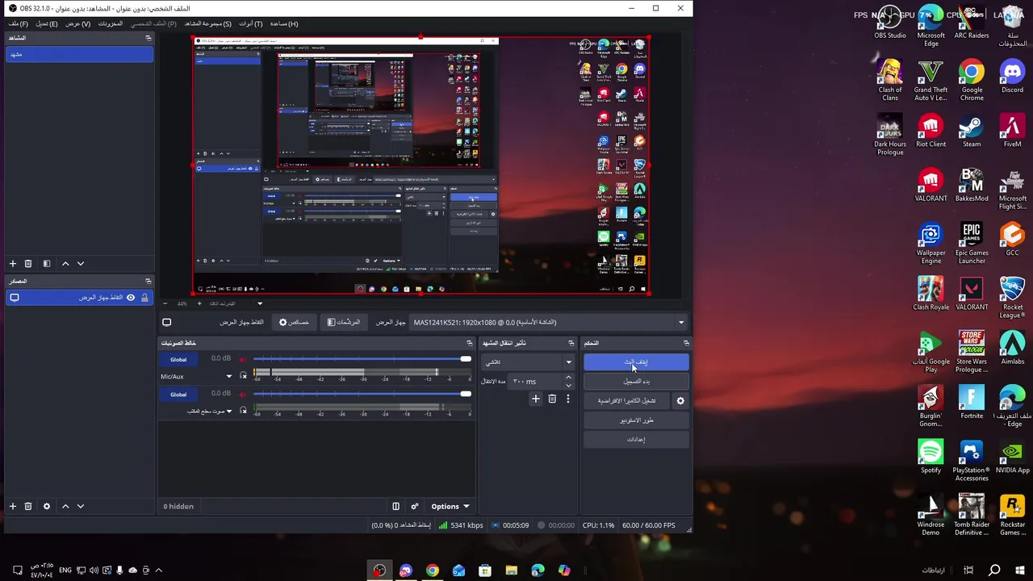Decrease transition duration with down arrow
The height and width of the screenshot is (581, 1033).
click(x=568, y=386)
